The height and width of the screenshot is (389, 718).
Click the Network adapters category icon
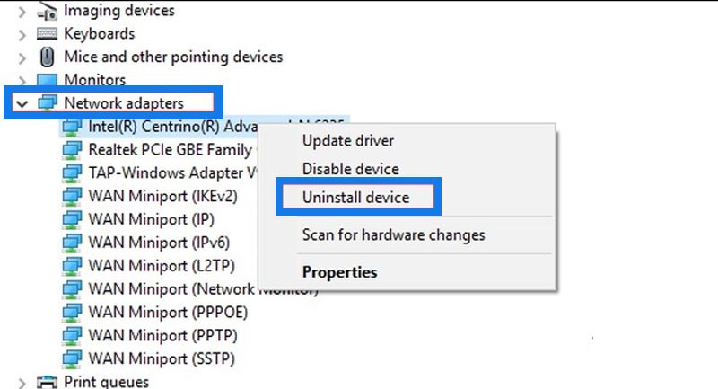48,102
